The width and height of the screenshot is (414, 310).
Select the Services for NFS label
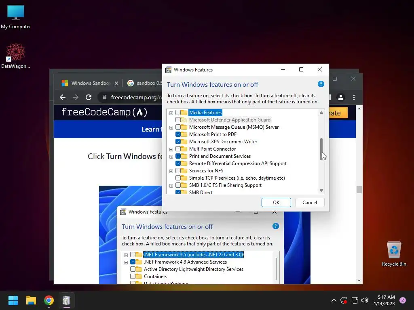point(206,171)
